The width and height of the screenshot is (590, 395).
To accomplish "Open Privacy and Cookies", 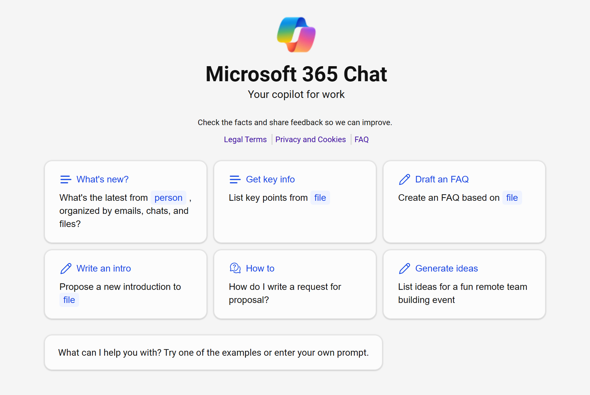I will pos(310,139).
